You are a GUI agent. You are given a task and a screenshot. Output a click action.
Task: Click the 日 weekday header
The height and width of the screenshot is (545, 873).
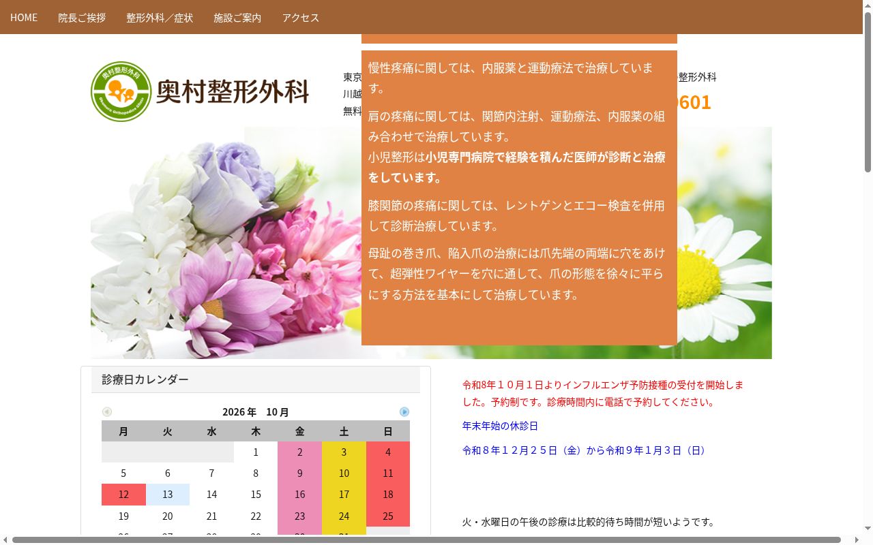(388, 431)
